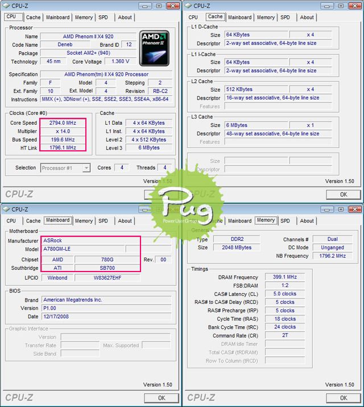Open About tab in the CPU window
364x407 pixels.
(x=125, y=18)
